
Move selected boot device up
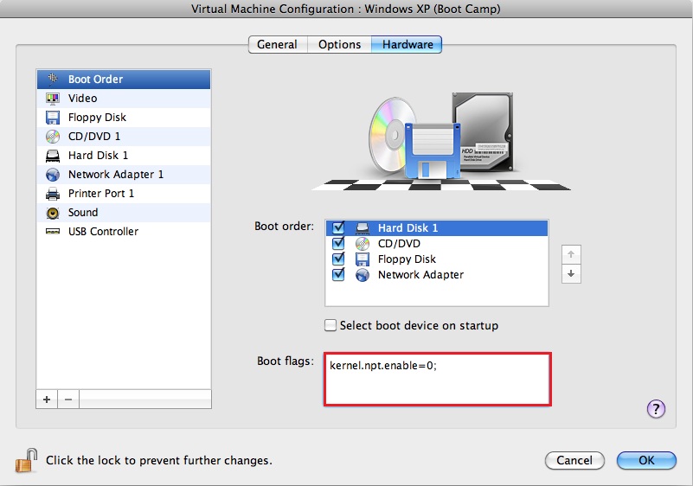571,254
